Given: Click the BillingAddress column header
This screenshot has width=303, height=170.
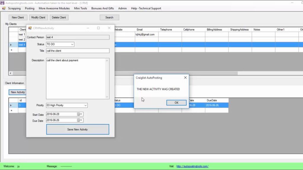Looking at the screenshot, I should coord(217,30).
